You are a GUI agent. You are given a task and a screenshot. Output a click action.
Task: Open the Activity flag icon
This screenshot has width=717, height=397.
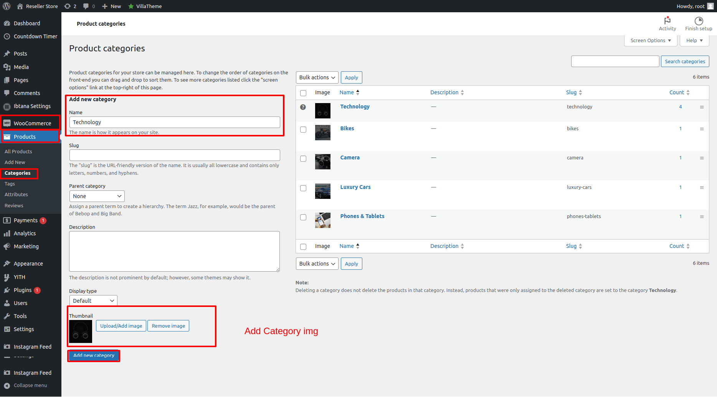[x=667, y=21]
